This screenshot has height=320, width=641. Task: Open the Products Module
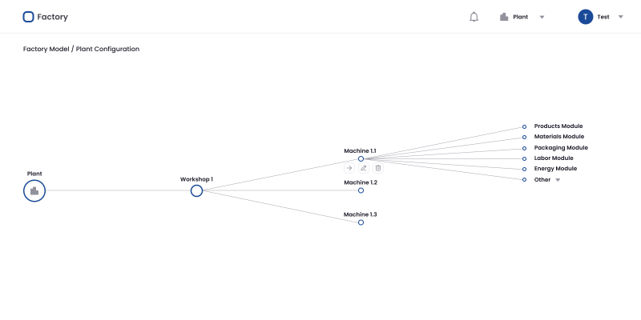(558, 126)
